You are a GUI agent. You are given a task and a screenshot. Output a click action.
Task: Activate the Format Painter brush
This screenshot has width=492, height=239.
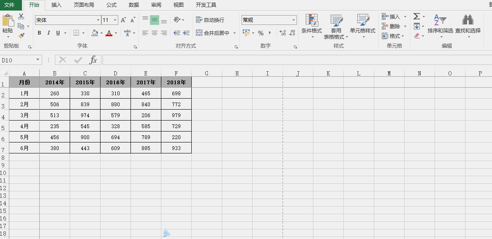tap(21, 36)
